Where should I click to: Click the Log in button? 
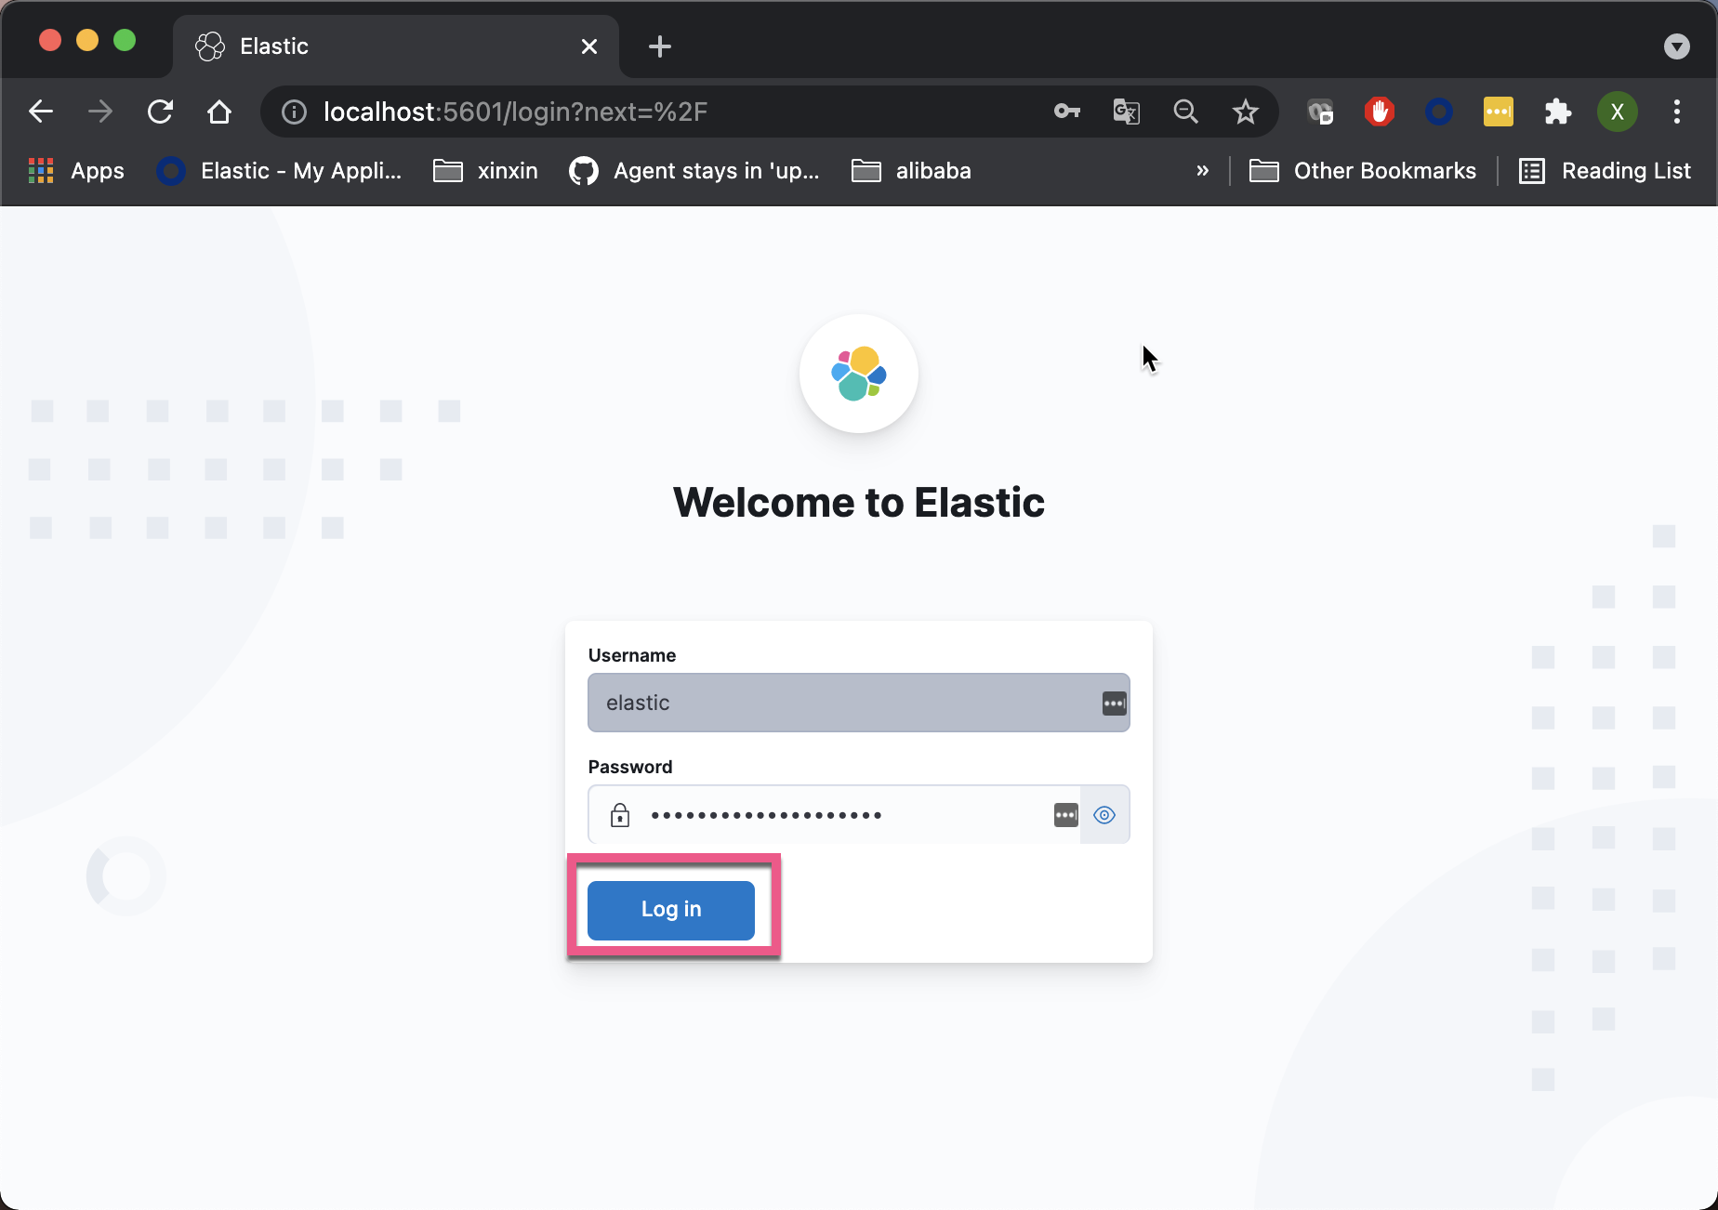point(670,909)
